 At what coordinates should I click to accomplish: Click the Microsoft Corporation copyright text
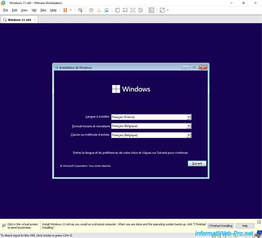[x=85, y=166]
